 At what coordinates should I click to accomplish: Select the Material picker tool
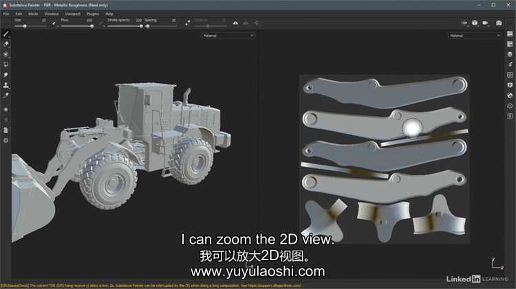(x=6, y=95)
